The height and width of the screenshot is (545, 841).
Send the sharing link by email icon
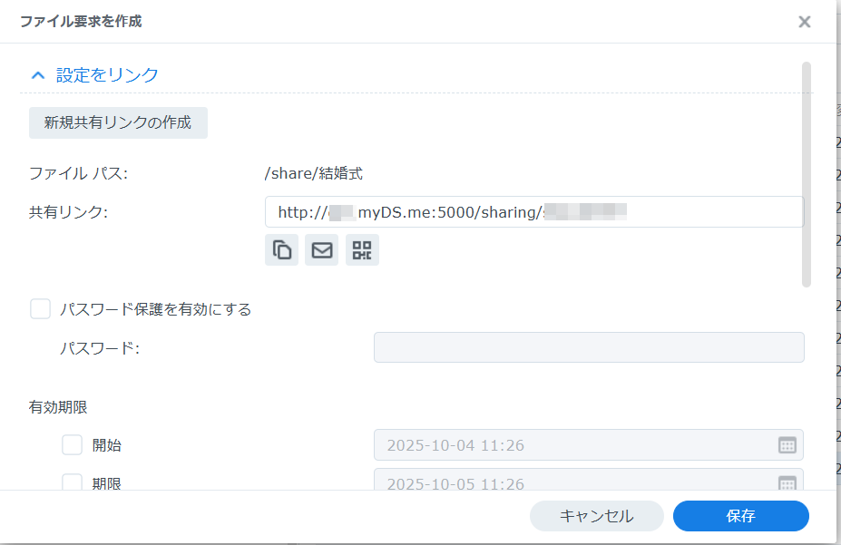[x=322, y=249]
